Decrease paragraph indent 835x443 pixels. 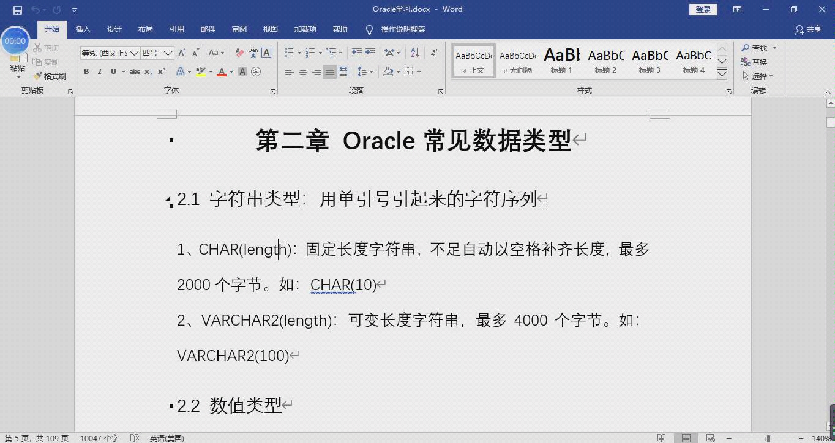coord(356,53)
